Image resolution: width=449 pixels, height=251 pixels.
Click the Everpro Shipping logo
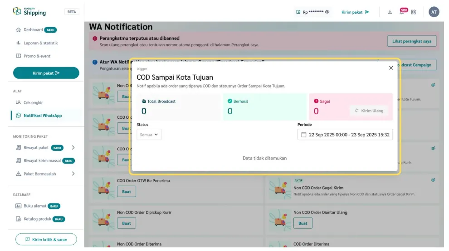click(x=30, y=11)
